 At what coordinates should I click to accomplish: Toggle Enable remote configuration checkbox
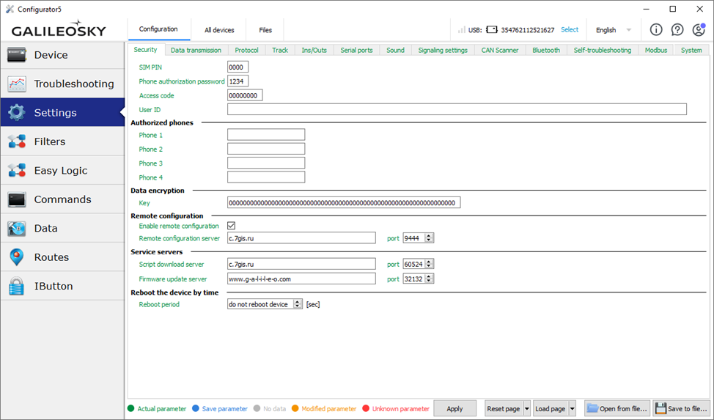coord(232,226)
